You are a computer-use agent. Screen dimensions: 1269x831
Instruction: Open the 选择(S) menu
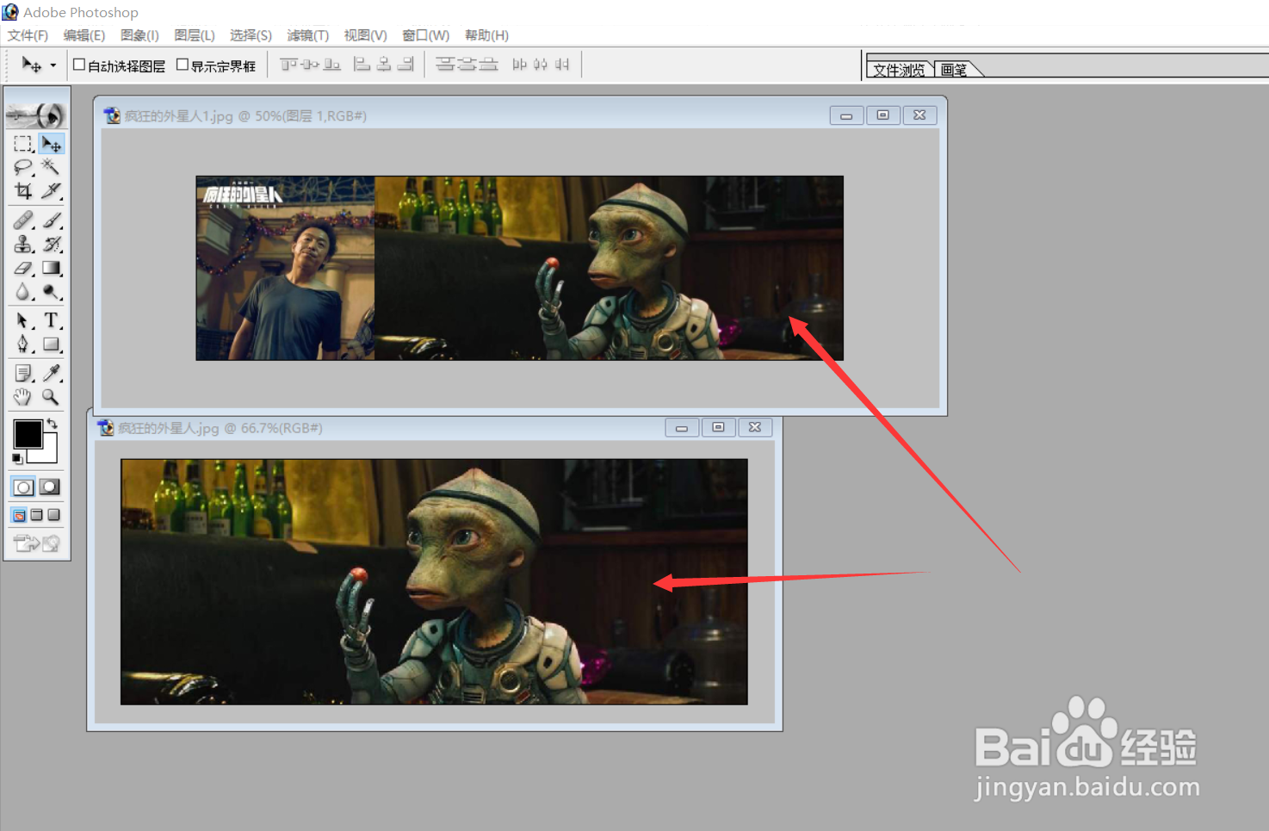point(251,35)
